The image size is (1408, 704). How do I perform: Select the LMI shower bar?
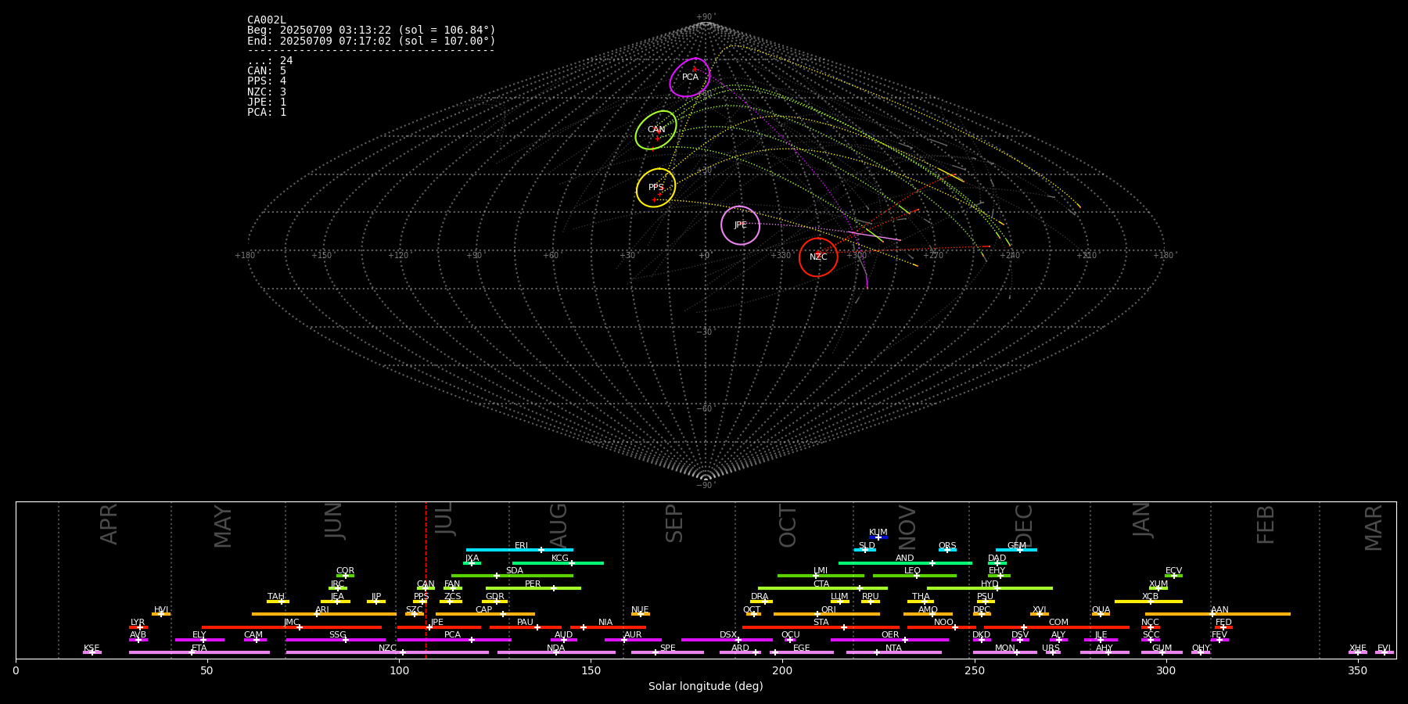[x=821, y=576]
